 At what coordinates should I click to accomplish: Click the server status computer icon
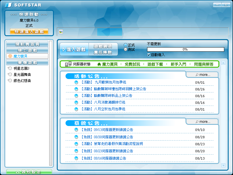coord(68,64)
